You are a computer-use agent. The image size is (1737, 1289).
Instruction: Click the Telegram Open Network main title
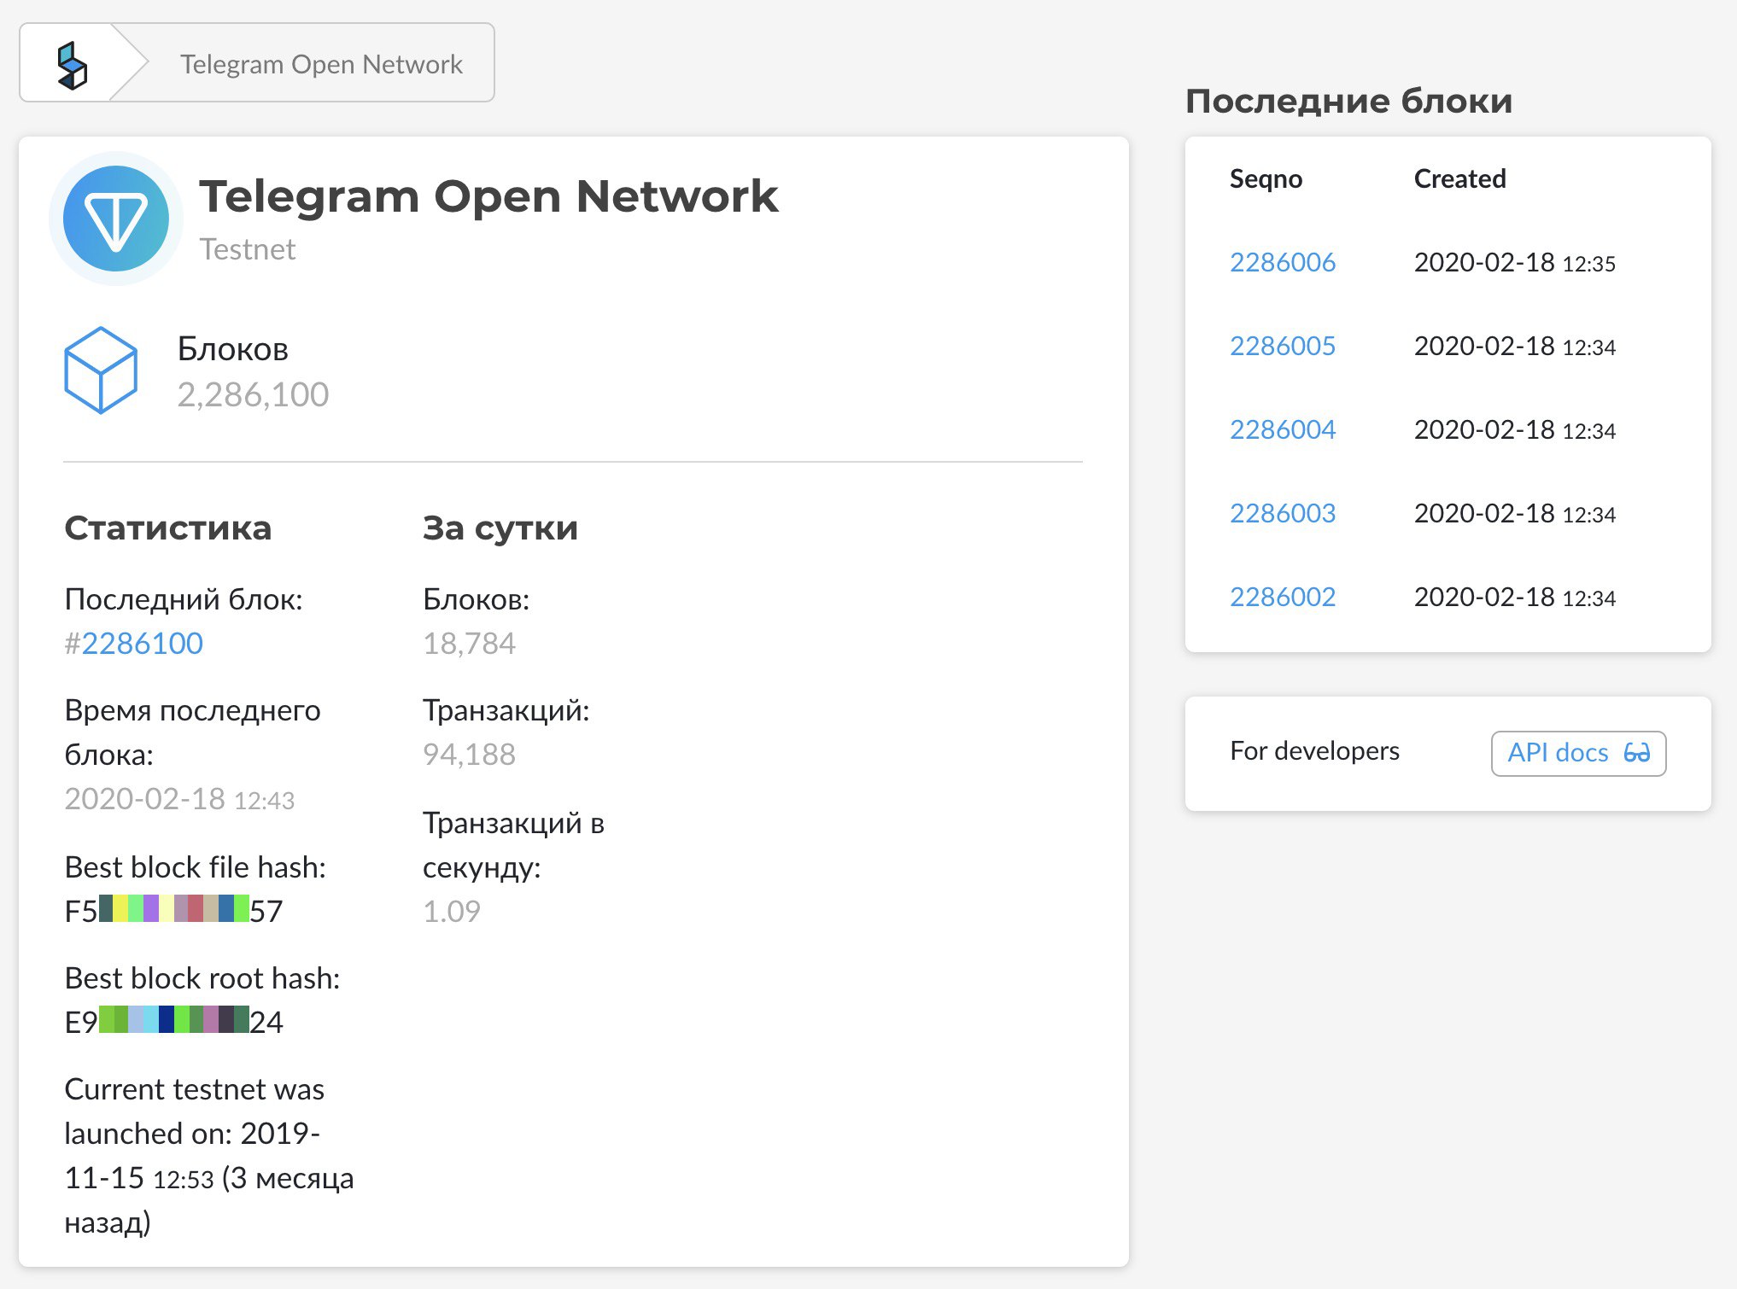pos(488,195)
